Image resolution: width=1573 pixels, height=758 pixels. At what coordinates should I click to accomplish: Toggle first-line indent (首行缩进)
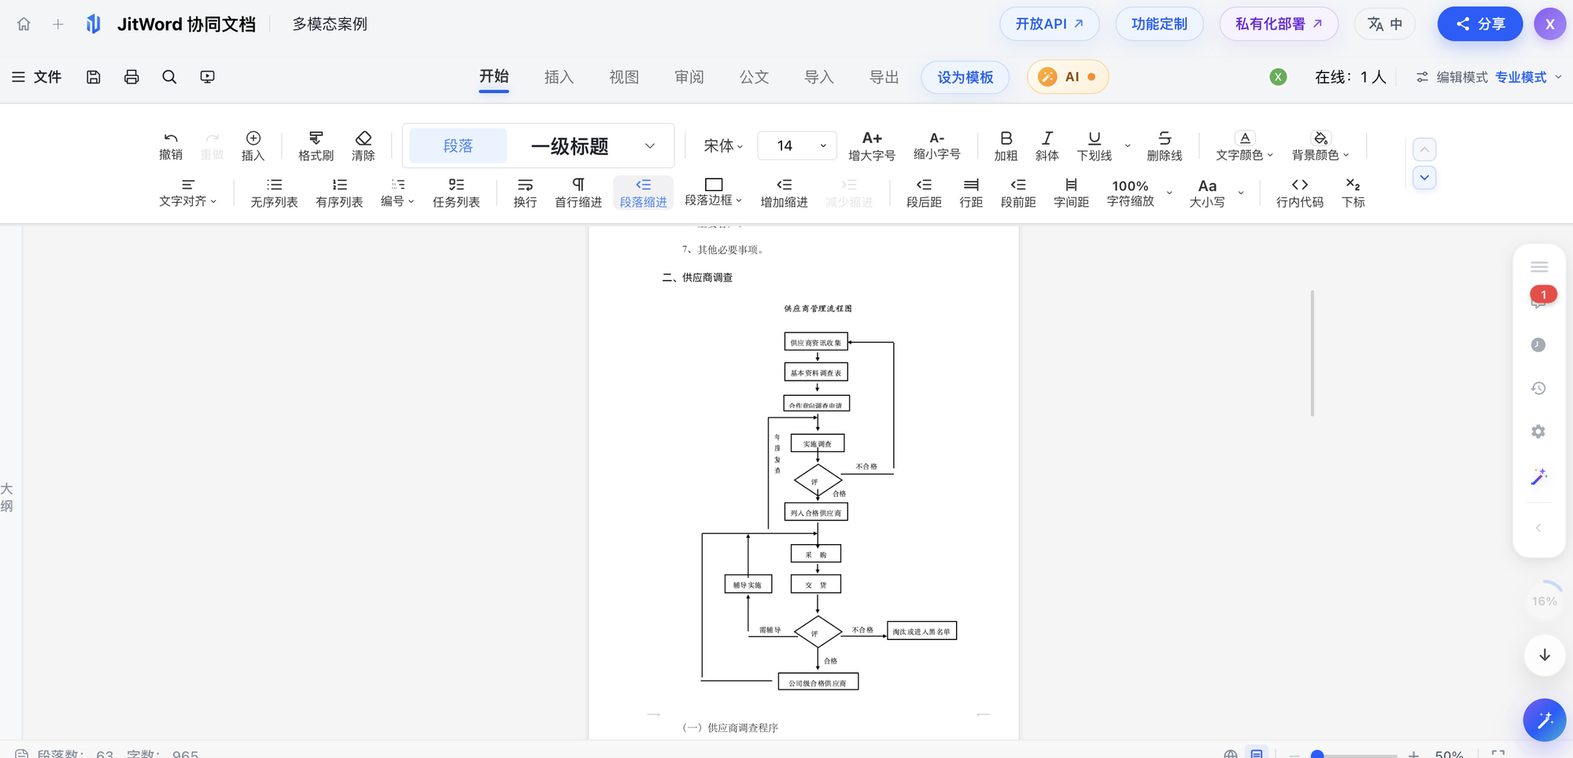point(578,193)
